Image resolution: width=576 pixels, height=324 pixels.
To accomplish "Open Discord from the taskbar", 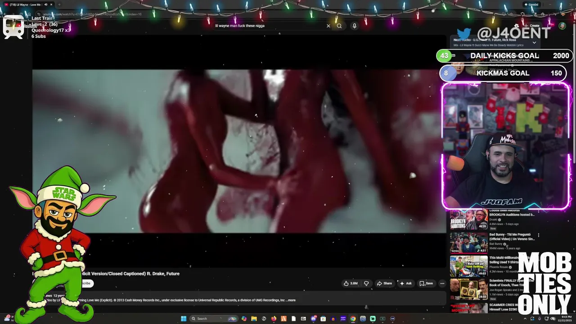I will click(x=313, y=319).
